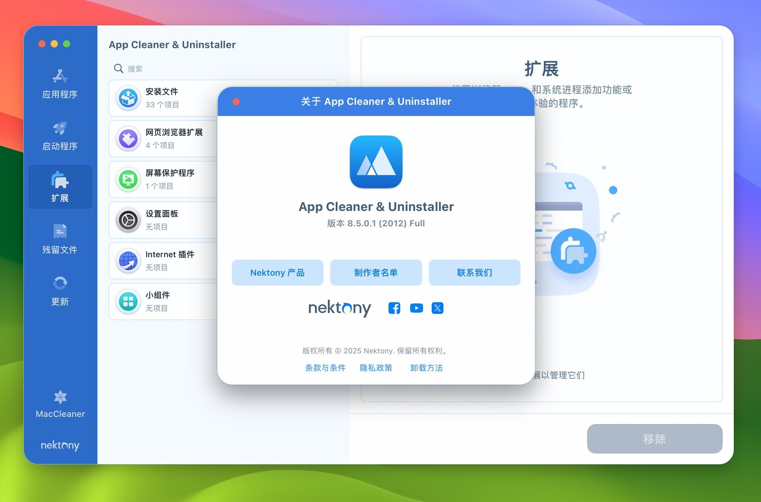Read the 卸载方法 instructions

pyautogui.click(x=426, y=368)
